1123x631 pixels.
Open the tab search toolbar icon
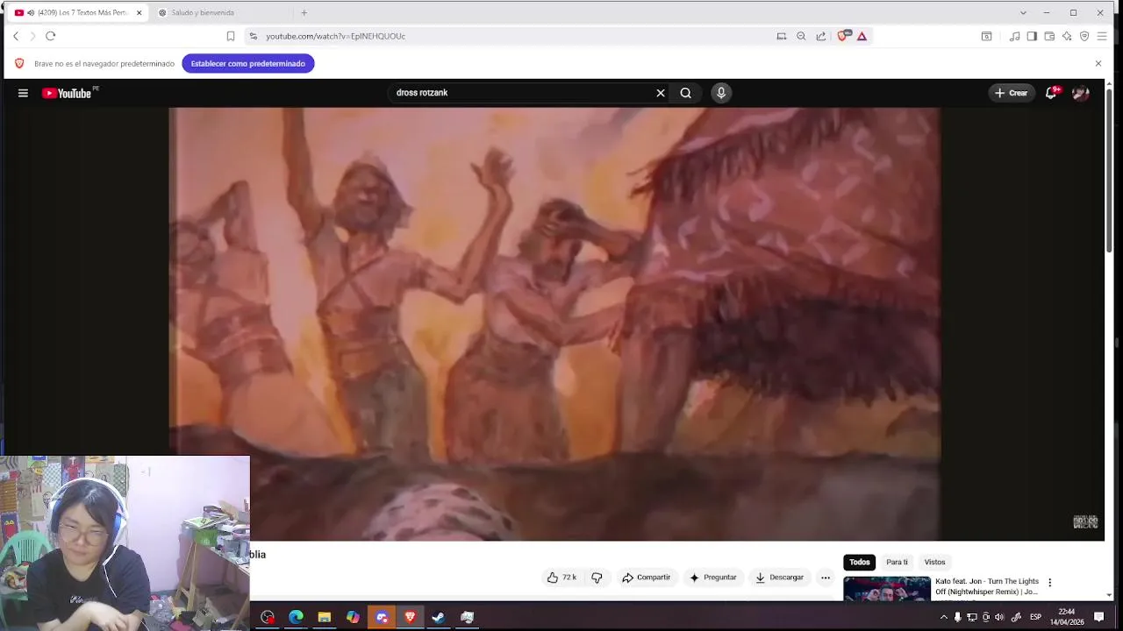tap(986, 36)
